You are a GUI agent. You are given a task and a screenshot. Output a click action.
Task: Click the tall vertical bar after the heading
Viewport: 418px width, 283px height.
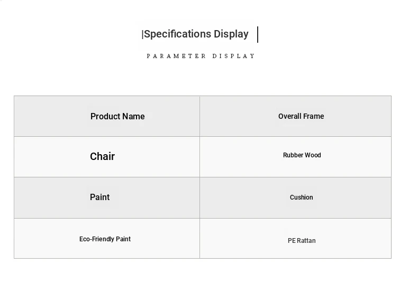coord(258,34)
